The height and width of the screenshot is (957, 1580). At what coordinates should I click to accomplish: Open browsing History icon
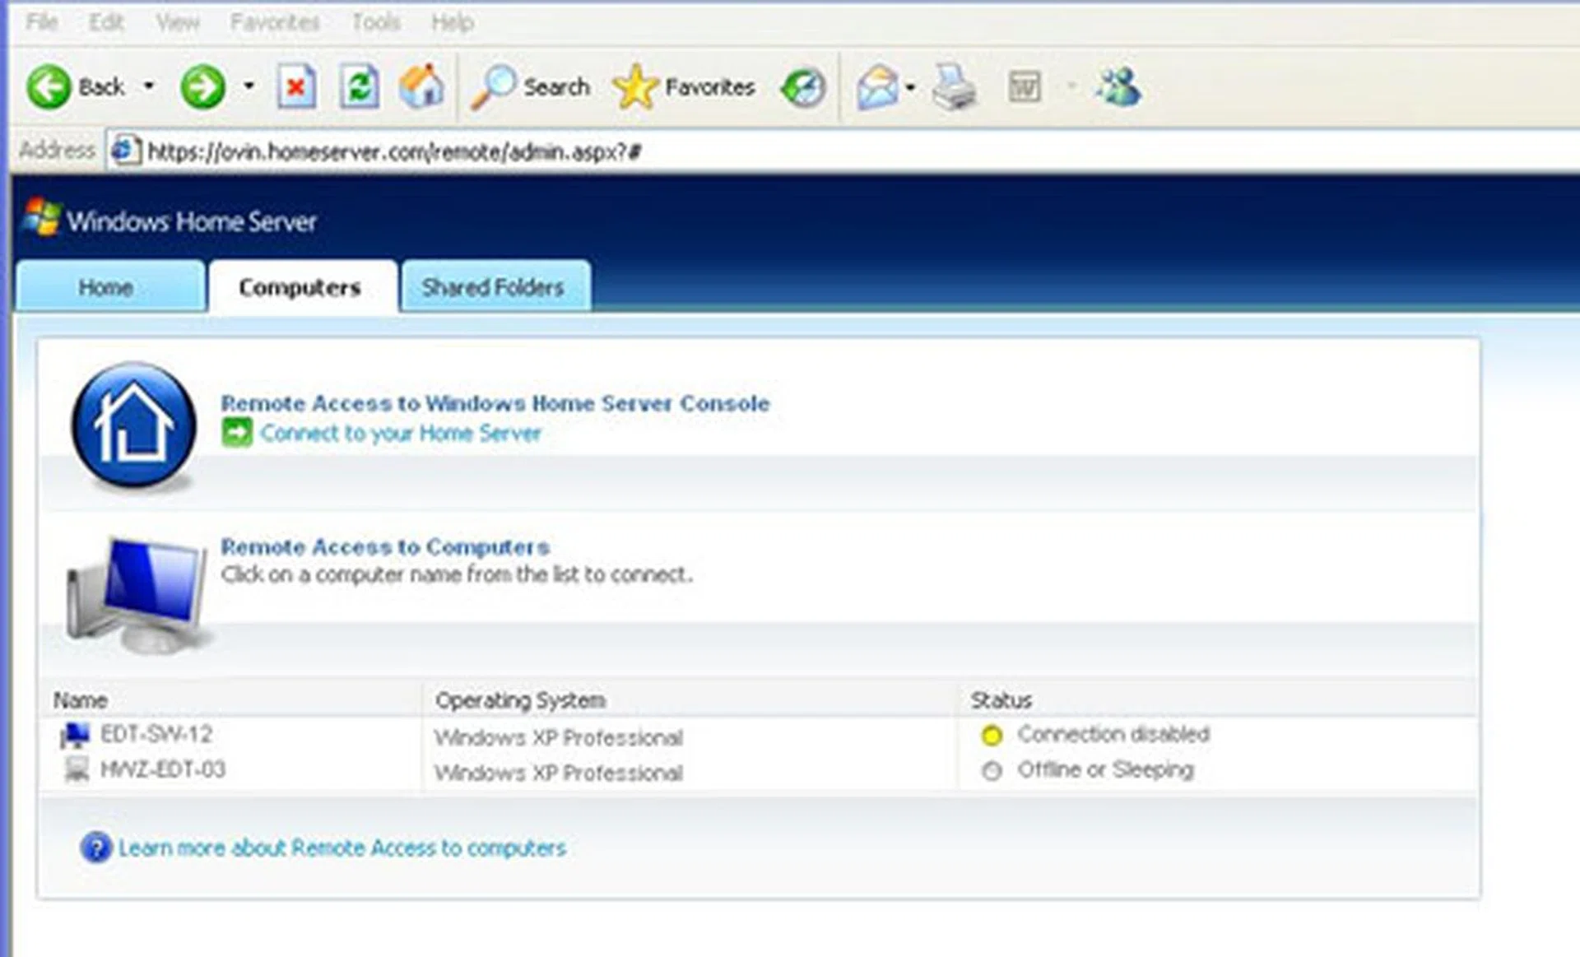click(804, 86)
